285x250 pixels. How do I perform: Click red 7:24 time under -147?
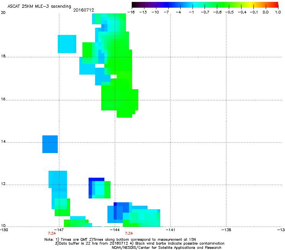[52, 233]
